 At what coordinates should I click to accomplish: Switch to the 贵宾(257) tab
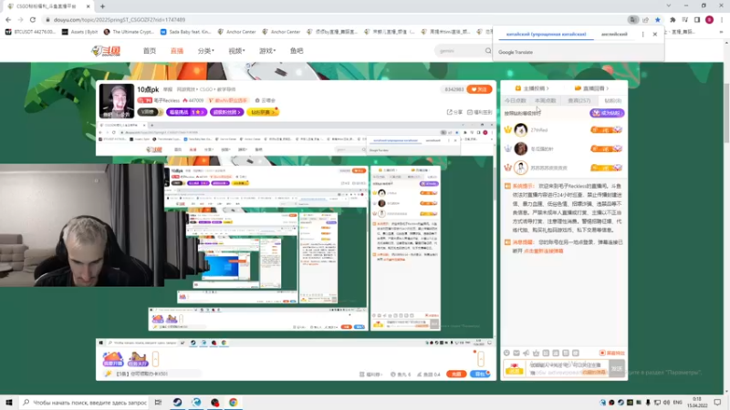click(x=579, y=101)
